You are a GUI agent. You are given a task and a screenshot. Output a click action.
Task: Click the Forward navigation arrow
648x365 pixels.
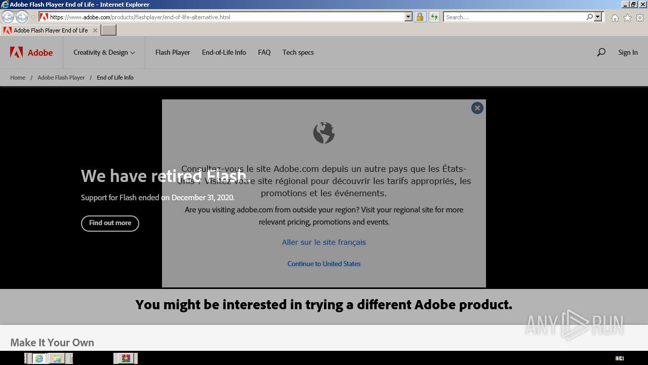[x=22, y=17]
